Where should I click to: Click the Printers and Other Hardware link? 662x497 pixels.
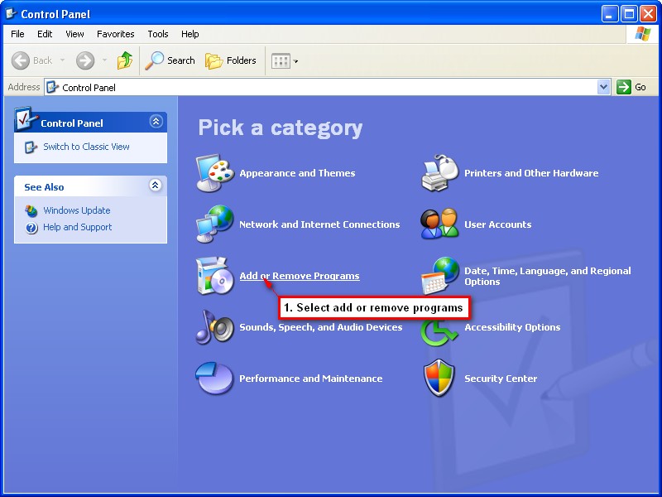pos(531,173)
